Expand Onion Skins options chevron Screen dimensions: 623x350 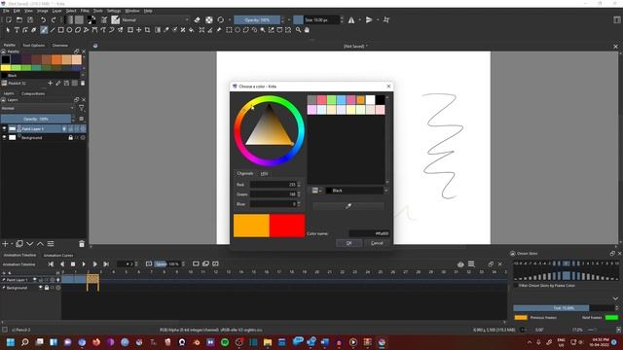(615, 298)
